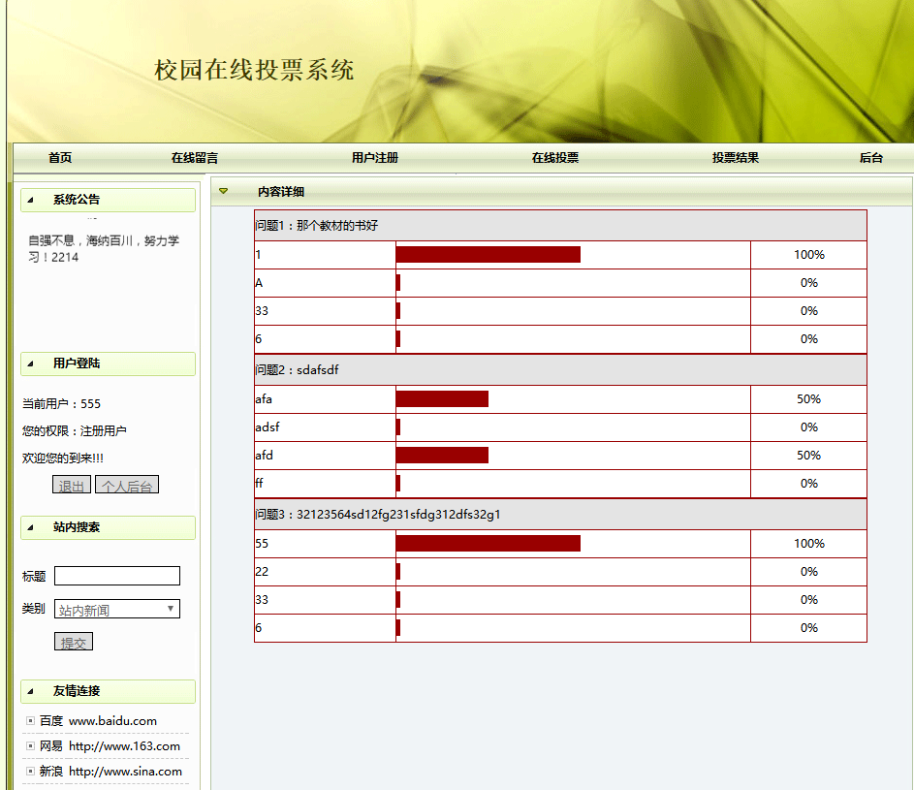Click the 校园在线投票系统 site title
This screenshot has height=790, width=914.
254,70
